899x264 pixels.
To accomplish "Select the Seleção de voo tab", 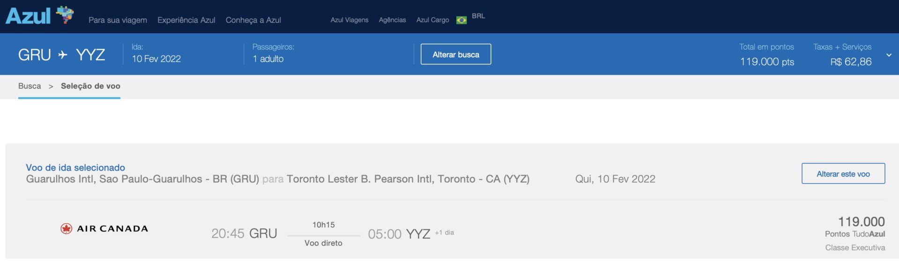I will pyautogui.click(x=90, y=86).
